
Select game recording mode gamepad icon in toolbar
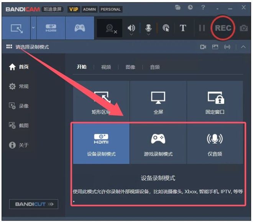click(80, 28)
